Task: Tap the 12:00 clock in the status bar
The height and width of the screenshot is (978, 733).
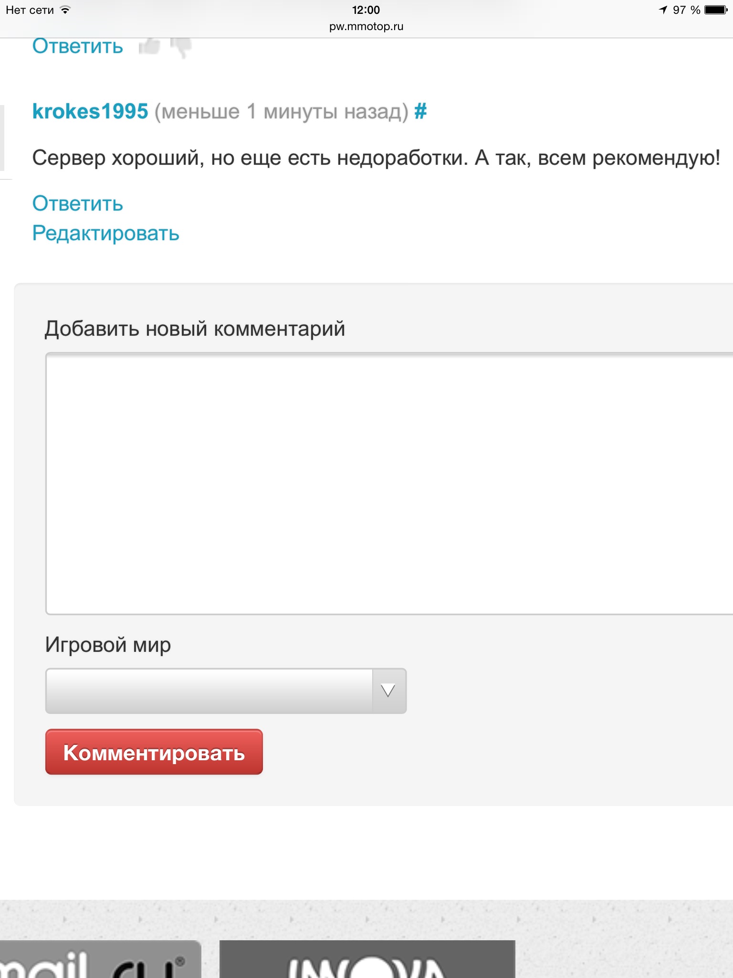Action: tap(366, 10)
